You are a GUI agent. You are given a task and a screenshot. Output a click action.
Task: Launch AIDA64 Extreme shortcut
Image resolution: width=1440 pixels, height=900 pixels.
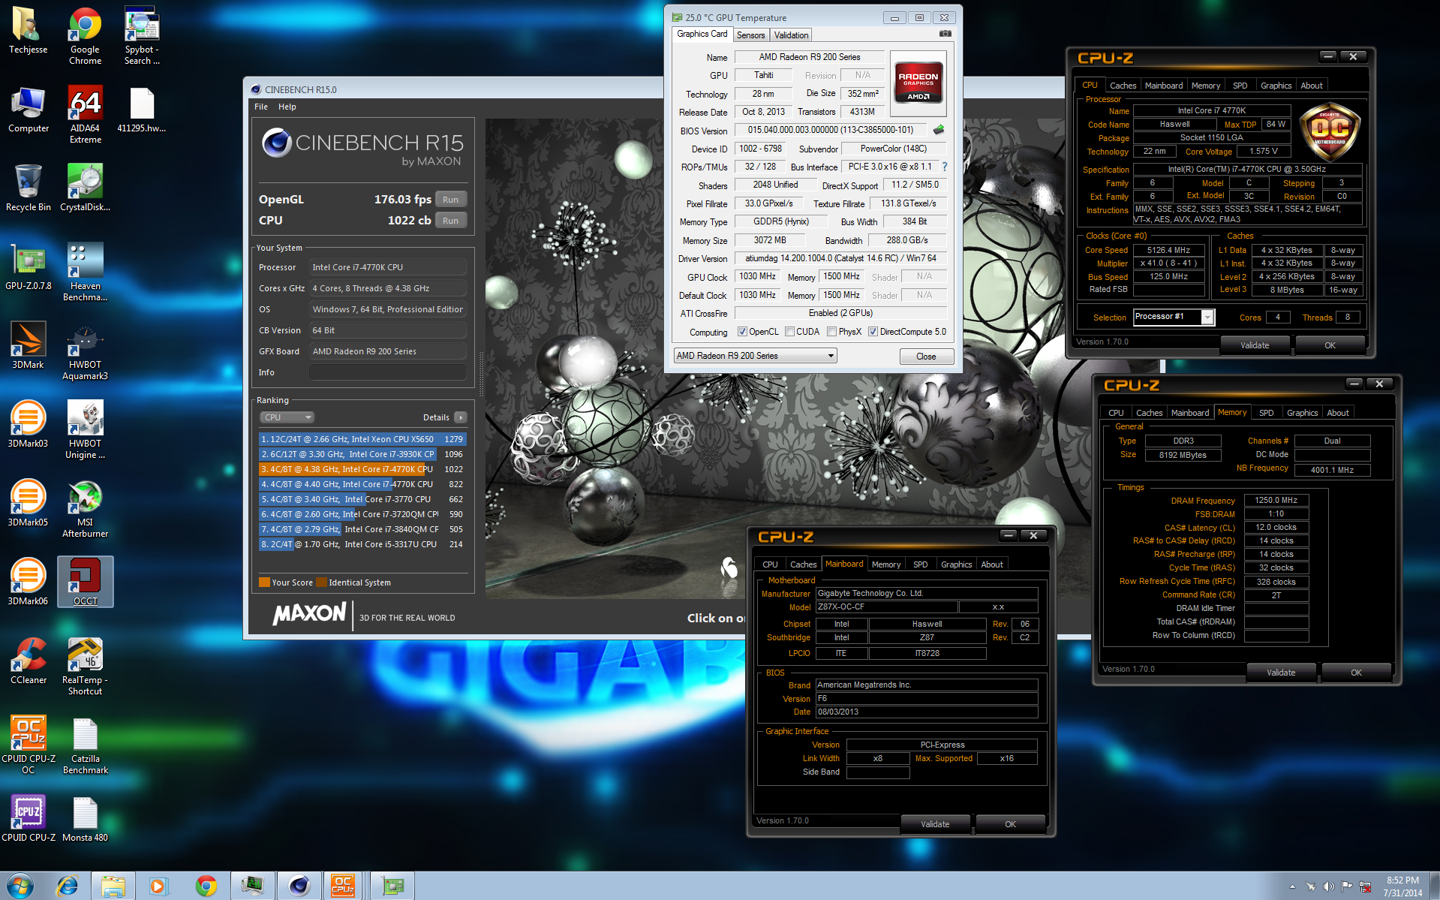(85, 115)
